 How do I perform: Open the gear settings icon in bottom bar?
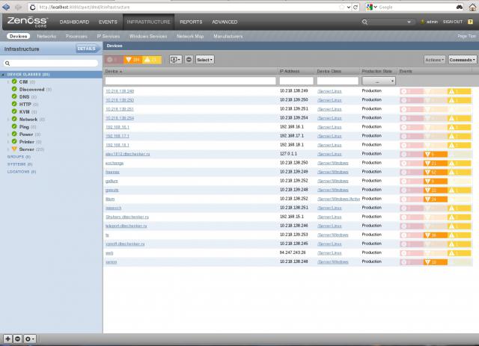click(30, 339)
